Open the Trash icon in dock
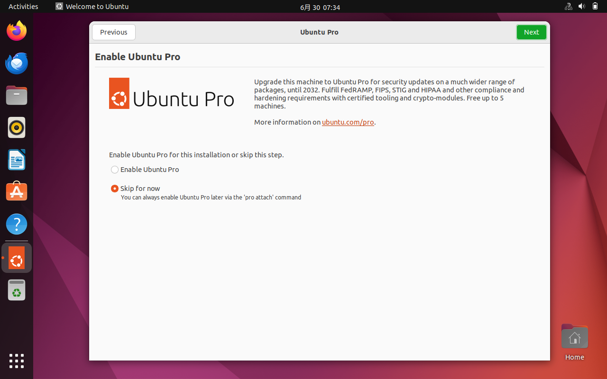Screen dimensions: 607x379 click(17, 290)
